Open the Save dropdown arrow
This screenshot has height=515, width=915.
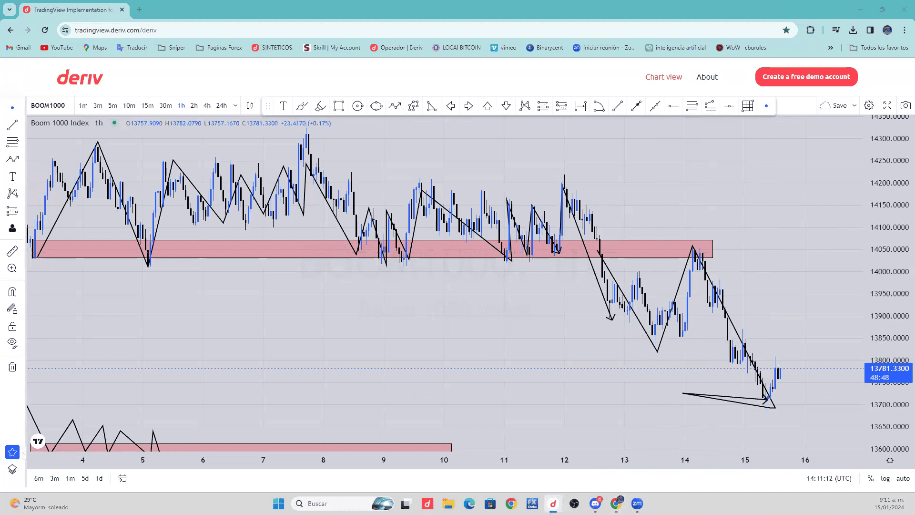854,105
